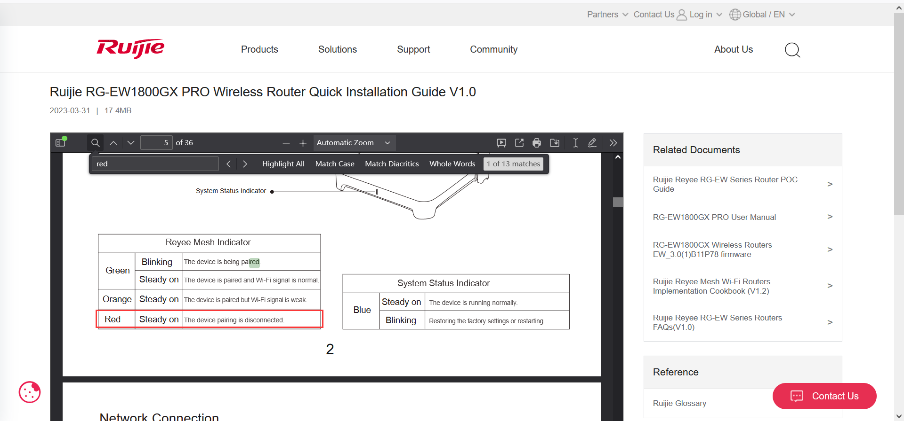Click the find text field containing 'red'
This screenshot has width=904, height=421.
click(155, 164)
